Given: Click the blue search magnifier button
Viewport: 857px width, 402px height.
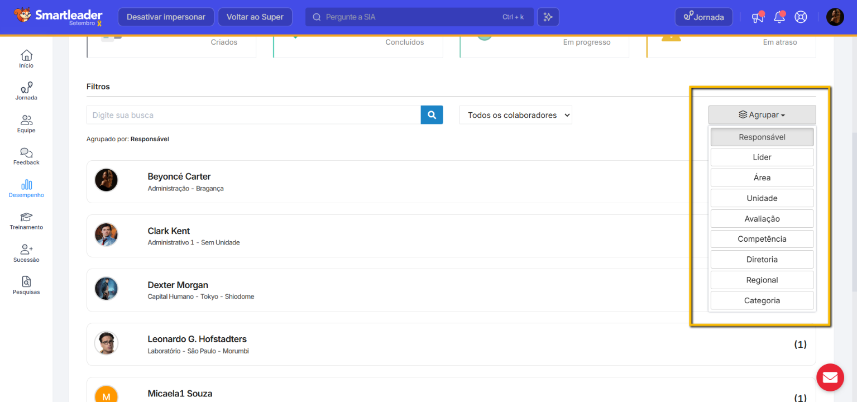Looking at the screenshot, I should pos(432,115).
